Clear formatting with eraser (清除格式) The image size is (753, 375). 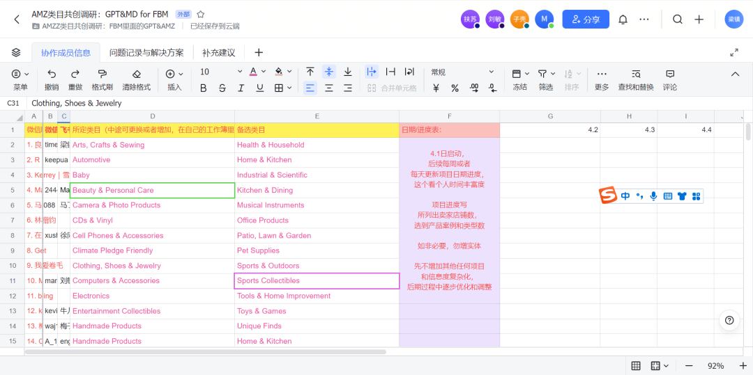coord(137,79)
